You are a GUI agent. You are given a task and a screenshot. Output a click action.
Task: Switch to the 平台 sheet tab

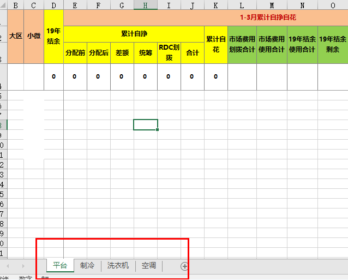click(60, 265)
